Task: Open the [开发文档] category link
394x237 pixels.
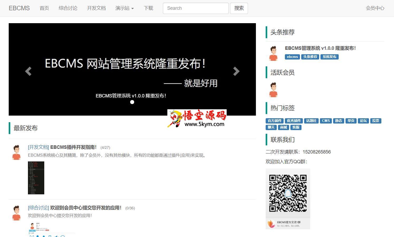Action: (38, 147)
